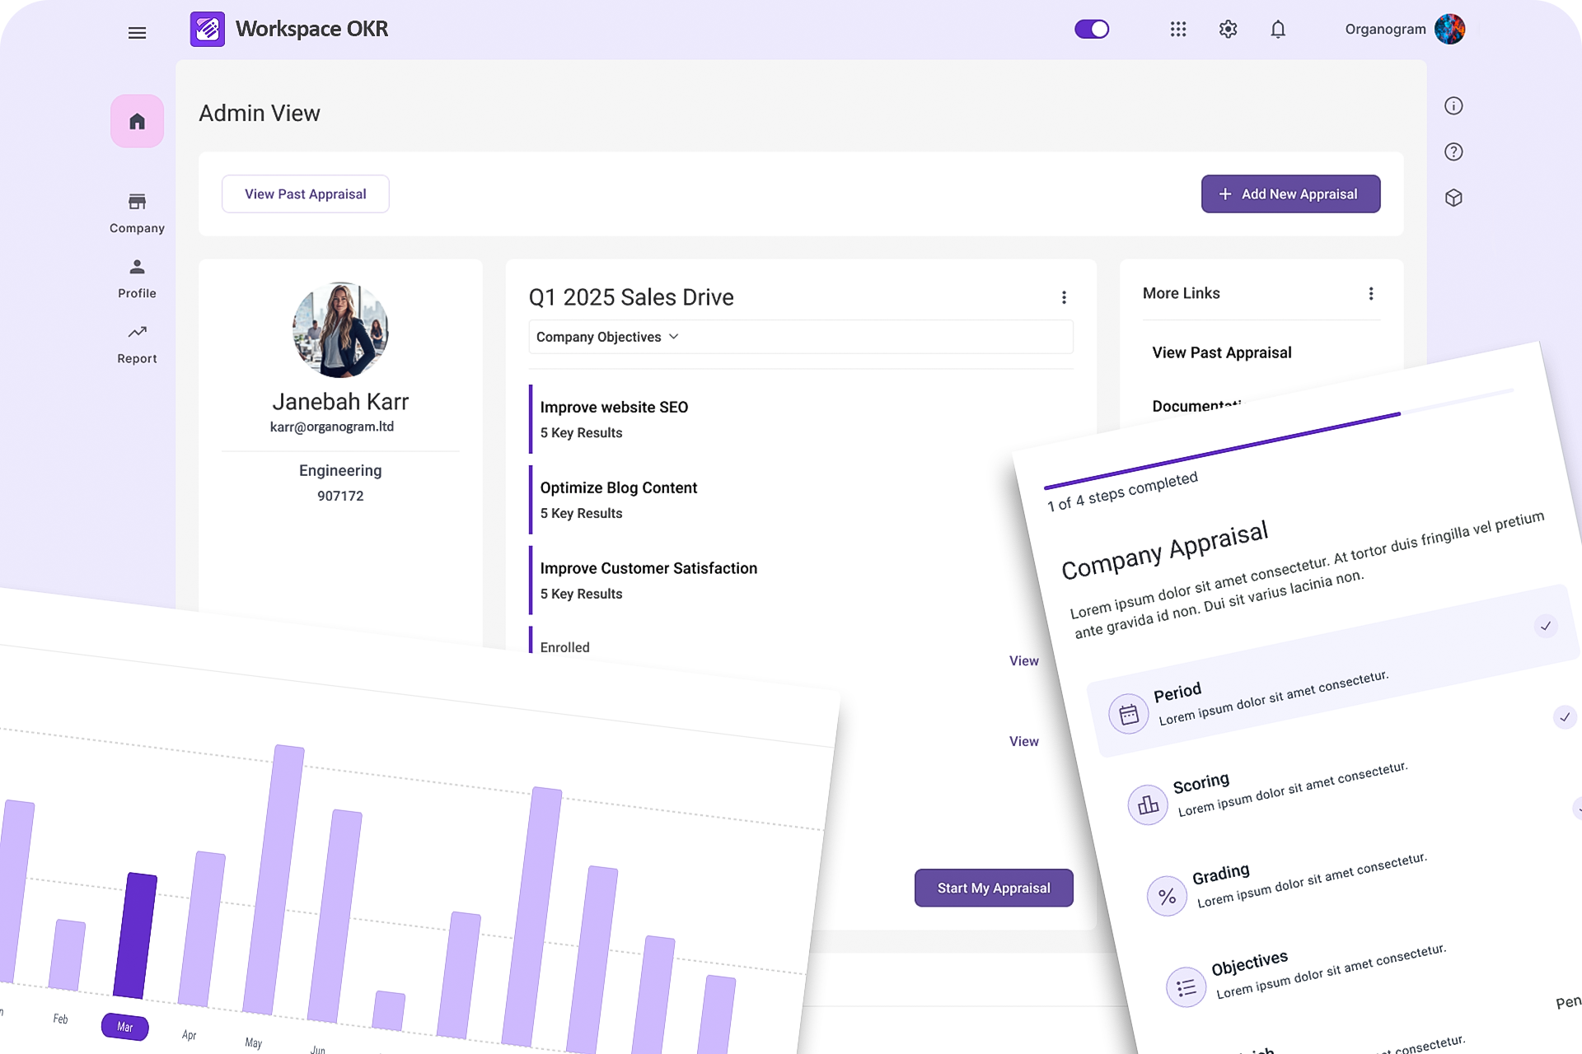The width and height of the screenshot is (1582, 1054).
Task: Open the Q1 2025 Sales Drive options menu
Action: tap(1064, 296)
